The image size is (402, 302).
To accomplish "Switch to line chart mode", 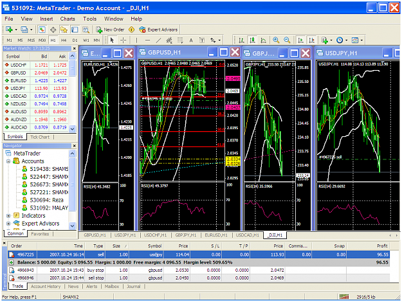I will point(263,40).
